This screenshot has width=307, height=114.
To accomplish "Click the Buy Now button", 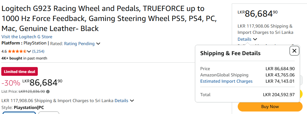I will (x=270, y=106).
